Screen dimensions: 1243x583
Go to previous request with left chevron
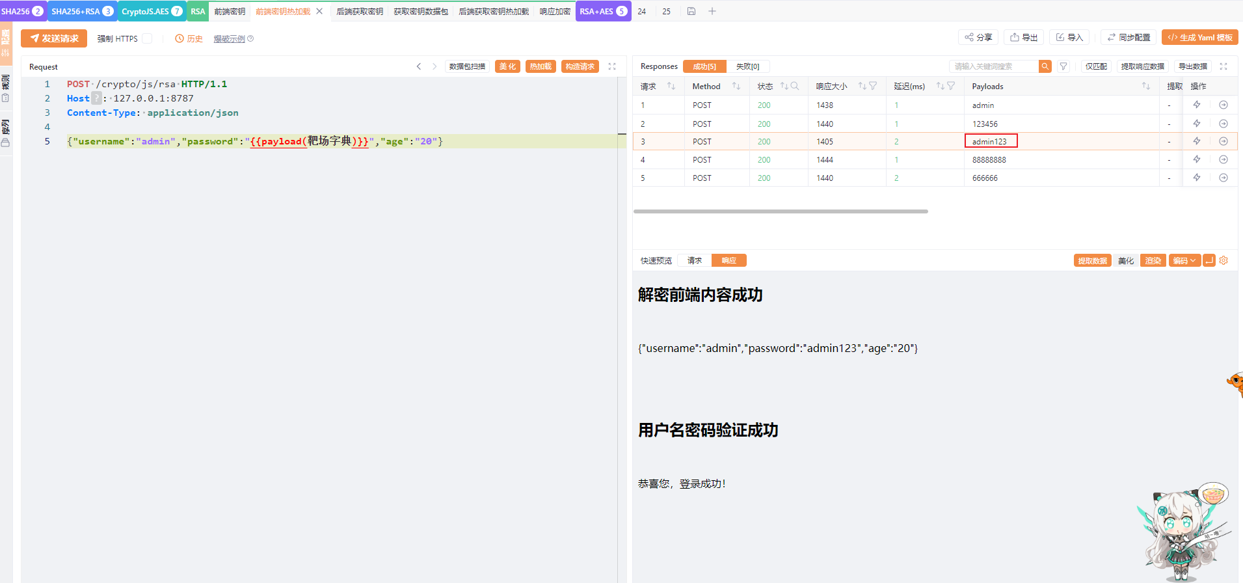pyautogui.click(x=419, y=66)
